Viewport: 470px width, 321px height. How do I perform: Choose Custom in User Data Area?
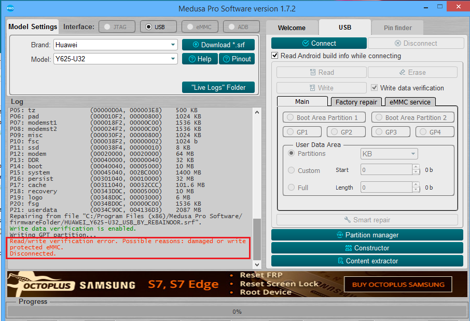click(x=291, y=170)
